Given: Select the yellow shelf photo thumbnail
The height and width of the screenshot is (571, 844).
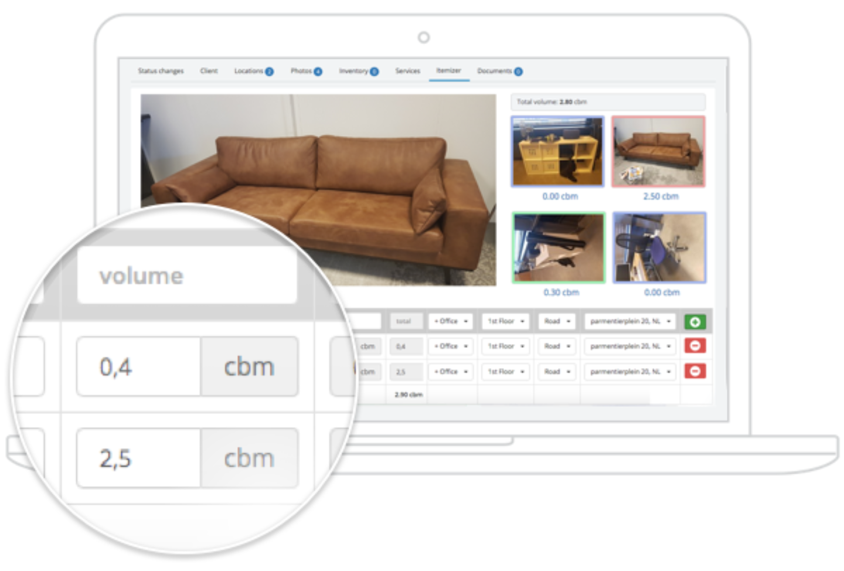Looking at the screenshot, I should coord(557,151).
